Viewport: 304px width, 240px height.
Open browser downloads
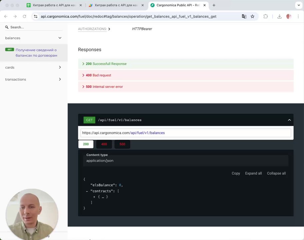coord(279,16)
